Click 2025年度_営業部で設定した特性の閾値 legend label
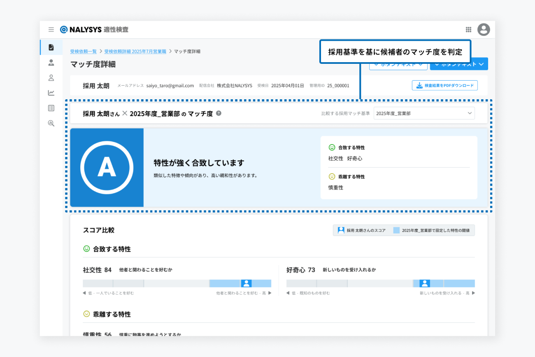The image size is (535, 357). [x=436, y=231]
